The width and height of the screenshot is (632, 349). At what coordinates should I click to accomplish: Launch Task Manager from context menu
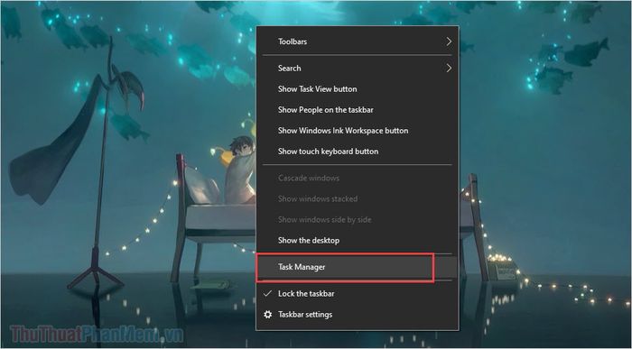click(x=358, y=267)
